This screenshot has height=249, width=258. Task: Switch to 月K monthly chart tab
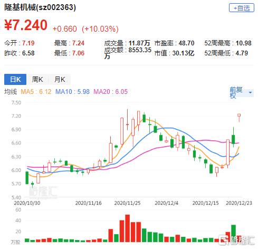60,80
